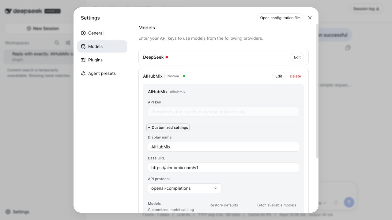The image size is (392, 220).
Task: Click the read-only API key field
Action: click(x=224, y=112)
